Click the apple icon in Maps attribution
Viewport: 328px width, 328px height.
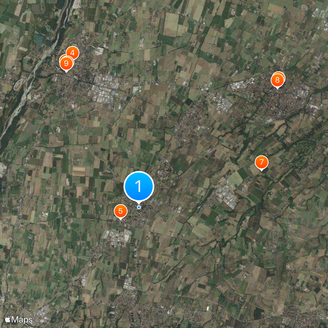[7, 319]
